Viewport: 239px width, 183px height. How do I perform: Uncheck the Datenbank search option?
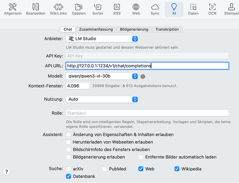tap(69, 176)
